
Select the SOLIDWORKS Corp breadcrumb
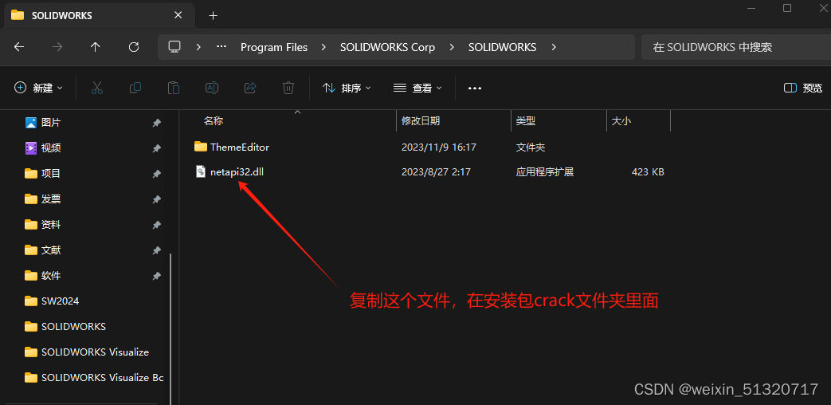tap(387, 47)
